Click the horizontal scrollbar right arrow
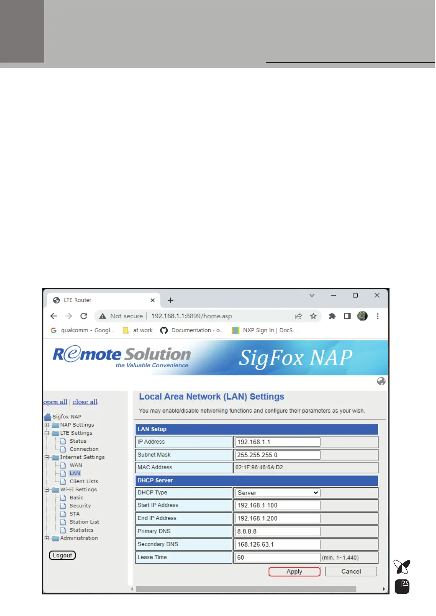Screen dimensions: 436x616 click(x=384, y=589)
